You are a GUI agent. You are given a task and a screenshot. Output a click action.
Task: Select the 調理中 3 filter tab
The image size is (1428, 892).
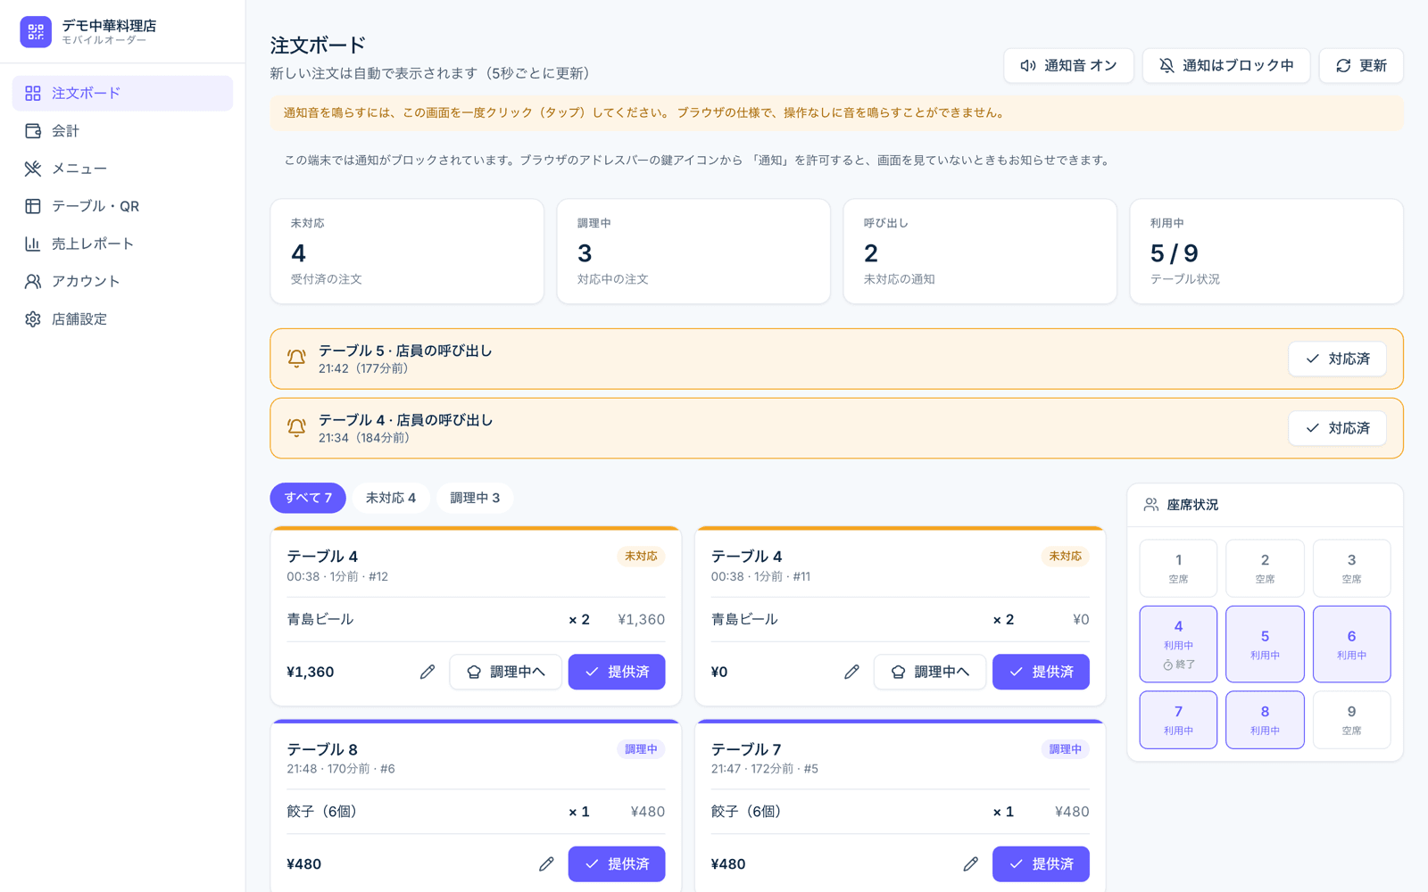point(475,498)
